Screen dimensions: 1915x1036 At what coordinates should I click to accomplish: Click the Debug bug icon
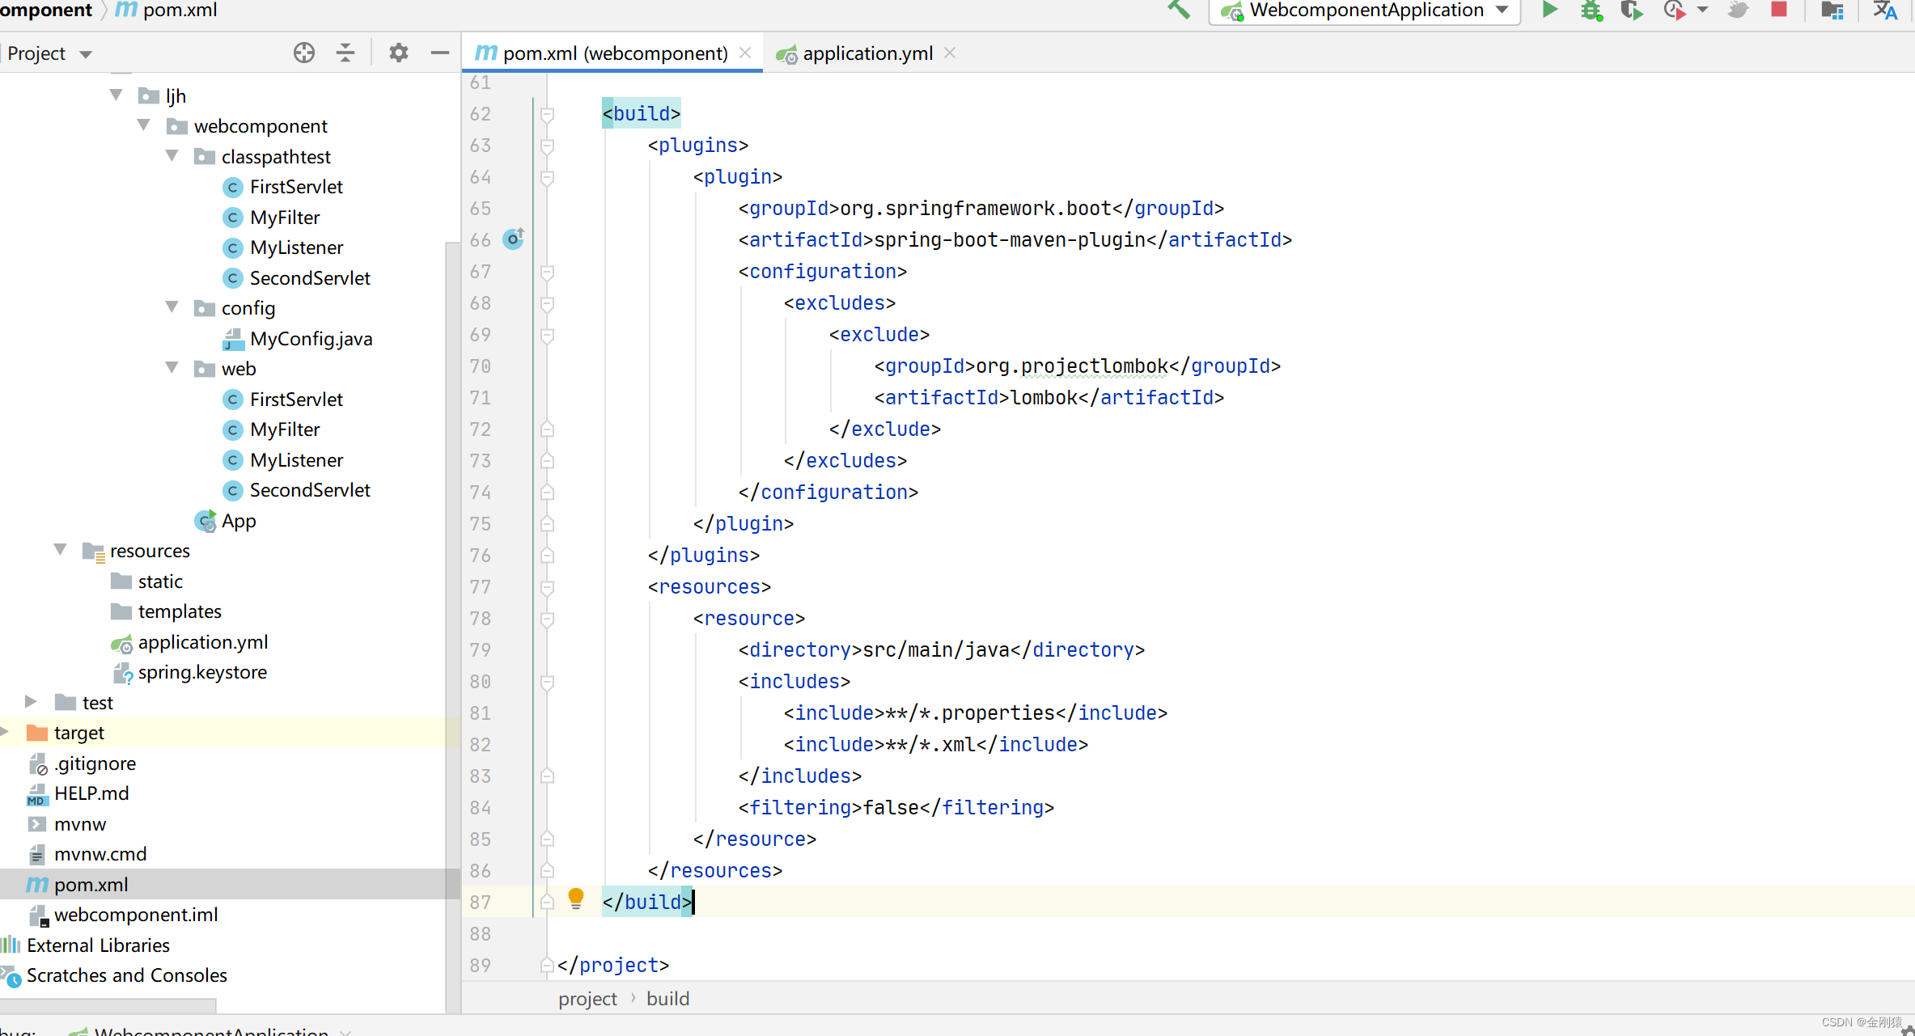[1591, 11]
